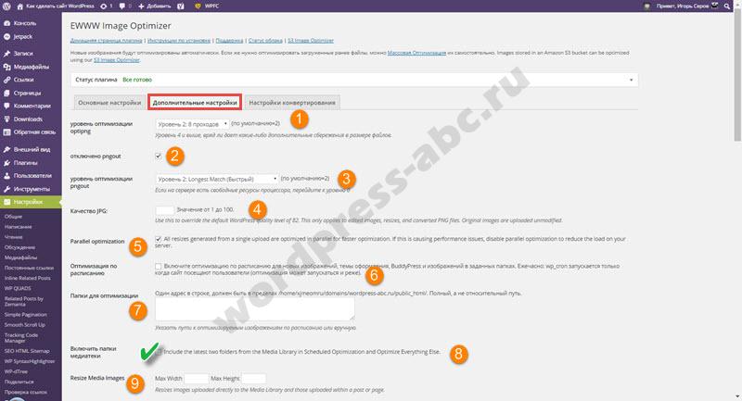Select the Дополнительные настройки tab
Screen dimensions: 742x401
(195, 103)
